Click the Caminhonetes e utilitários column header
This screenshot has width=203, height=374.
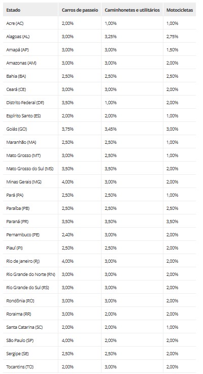tap(132, 10)
